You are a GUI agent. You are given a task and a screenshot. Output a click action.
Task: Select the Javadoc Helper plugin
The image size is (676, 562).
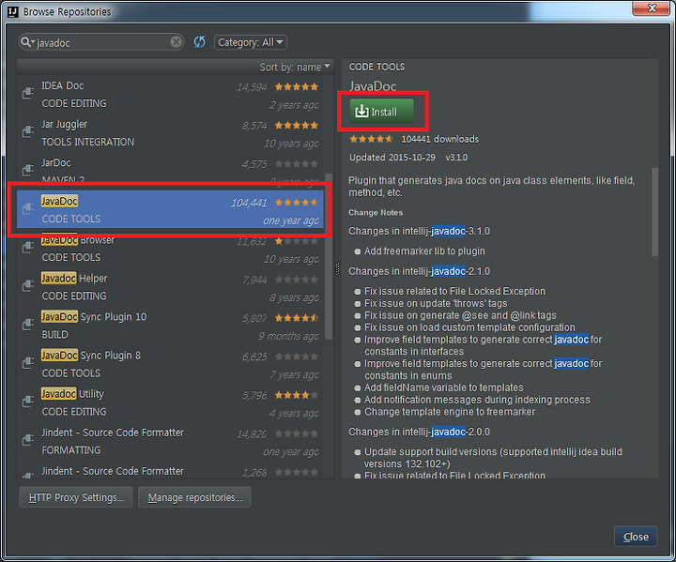[x=171, y=287]
